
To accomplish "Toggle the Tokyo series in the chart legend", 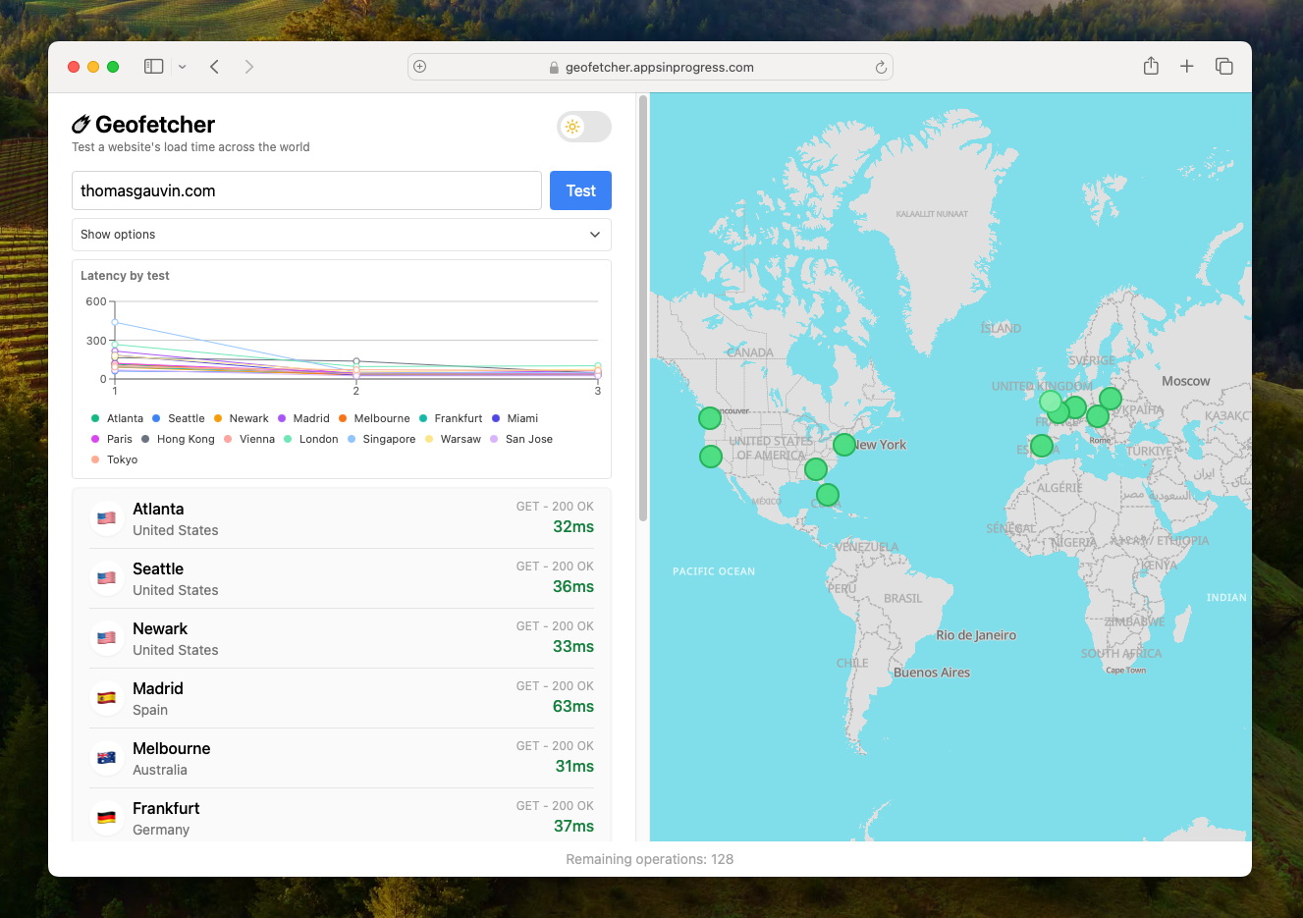I will pos(114,459).
